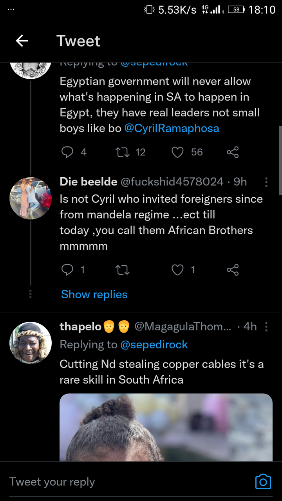
Task: Like the tweet with 56 likes
Action: [178, 152]
